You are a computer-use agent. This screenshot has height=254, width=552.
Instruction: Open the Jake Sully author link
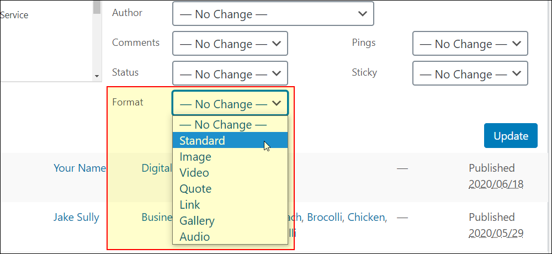(76, 217)
